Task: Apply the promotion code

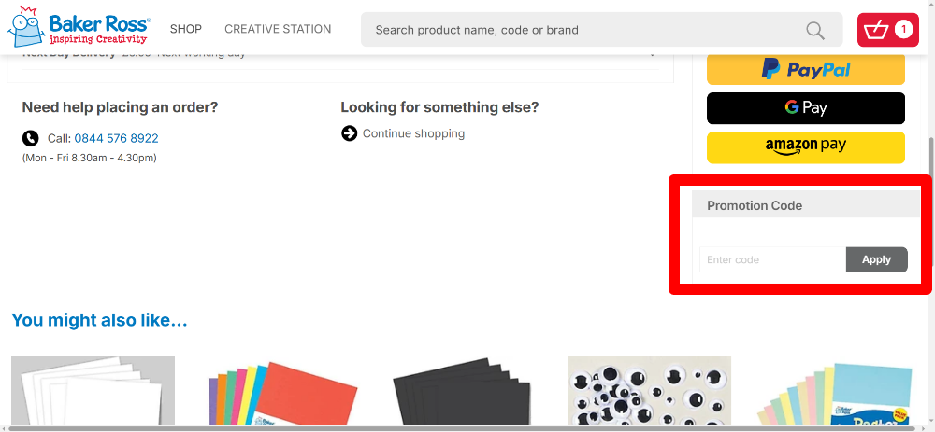Action: coord(876,259)
